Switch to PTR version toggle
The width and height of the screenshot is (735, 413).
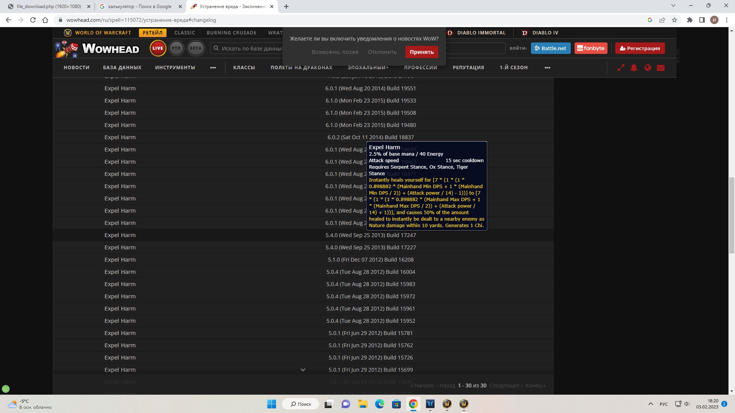click(x=176, y=48)
